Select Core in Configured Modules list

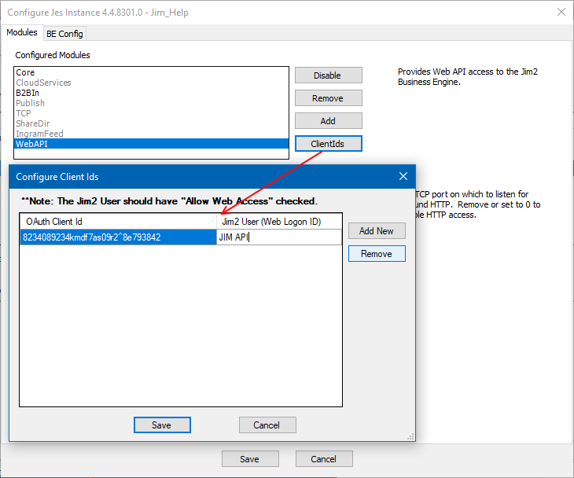[x=151, y=72]
